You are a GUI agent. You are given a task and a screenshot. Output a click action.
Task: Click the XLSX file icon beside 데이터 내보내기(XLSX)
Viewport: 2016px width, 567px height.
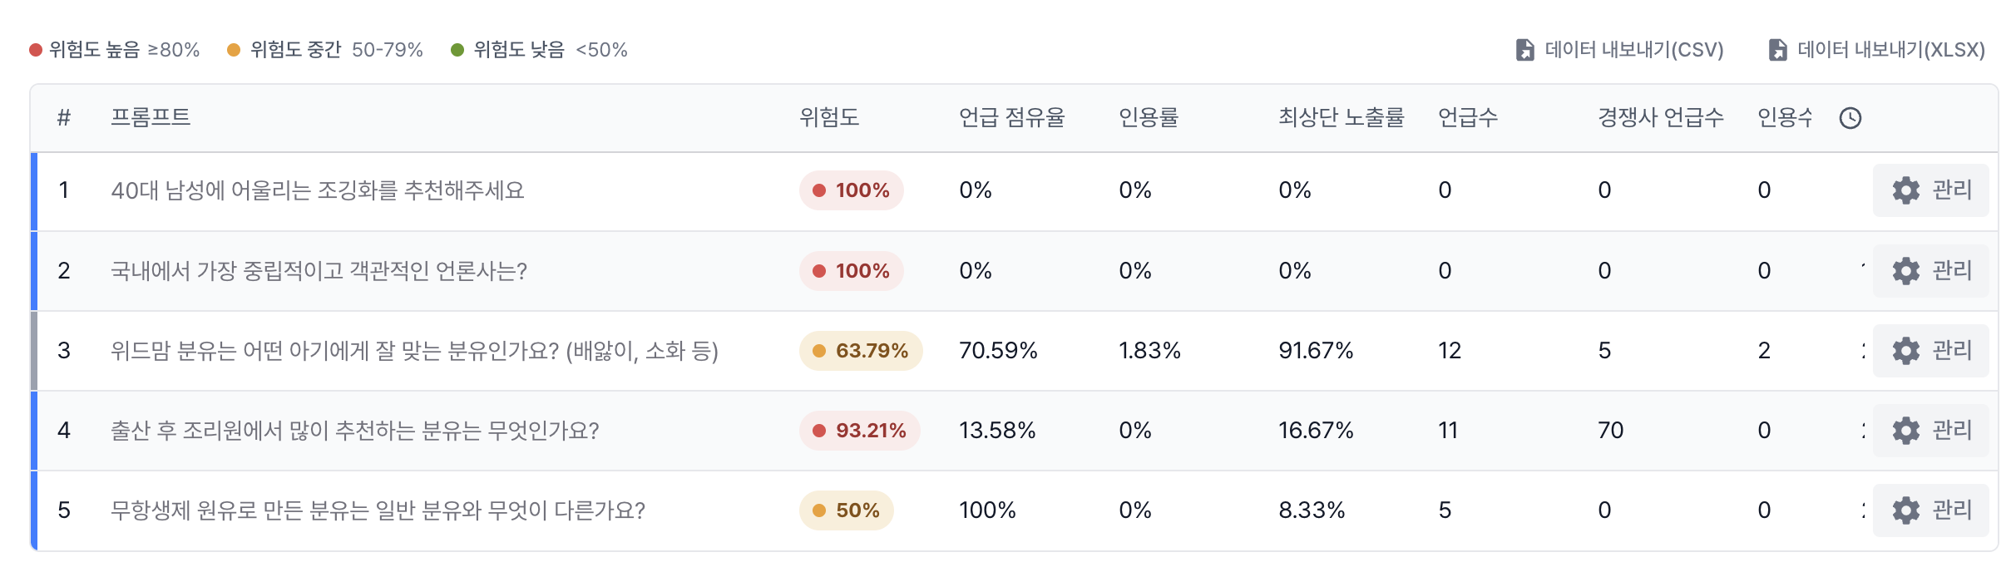1776,50
